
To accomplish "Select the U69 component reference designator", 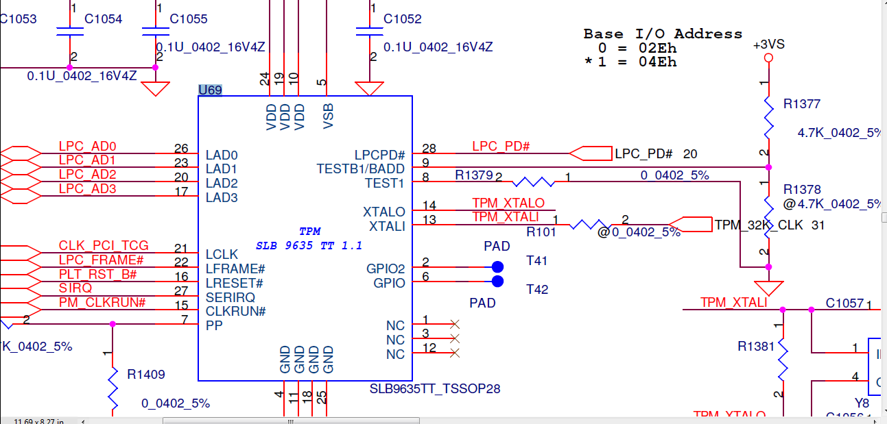I will click(210, 90).
